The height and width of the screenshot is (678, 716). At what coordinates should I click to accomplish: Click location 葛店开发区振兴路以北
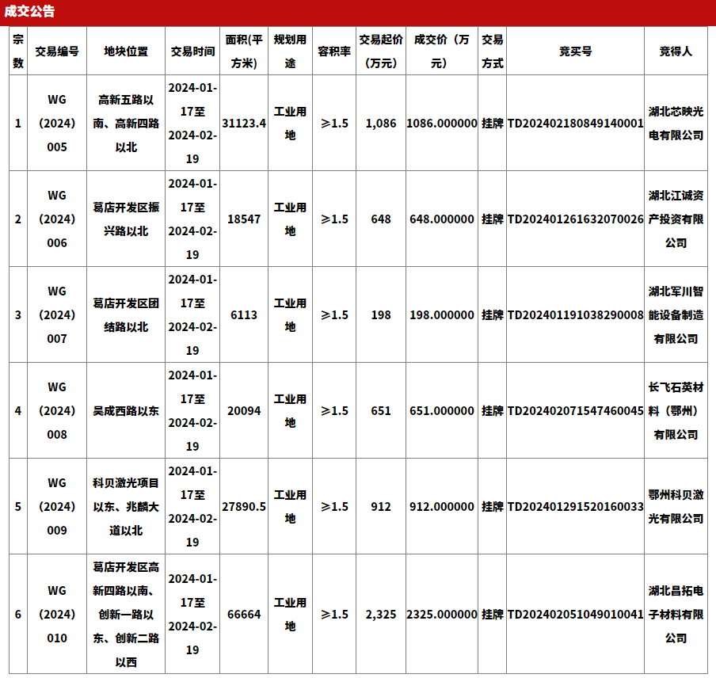[126, 219]
